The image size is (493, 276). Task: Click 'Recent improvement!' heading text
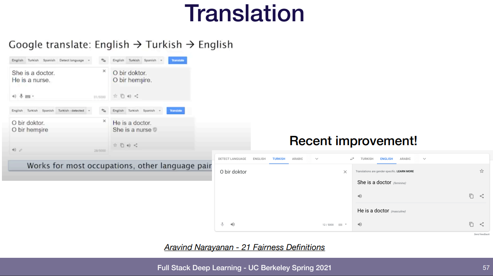(x=353, y=141)
